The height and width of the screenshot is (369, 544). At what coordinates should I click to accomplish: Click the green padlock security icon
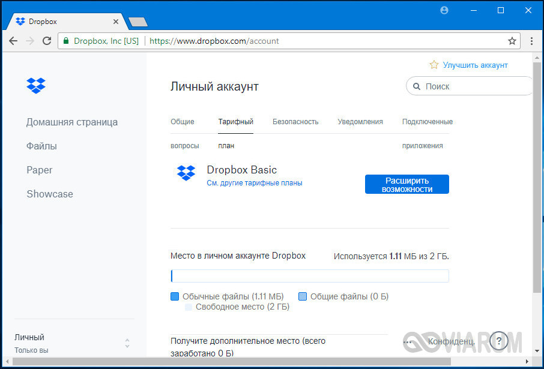(x=66, y=41)
